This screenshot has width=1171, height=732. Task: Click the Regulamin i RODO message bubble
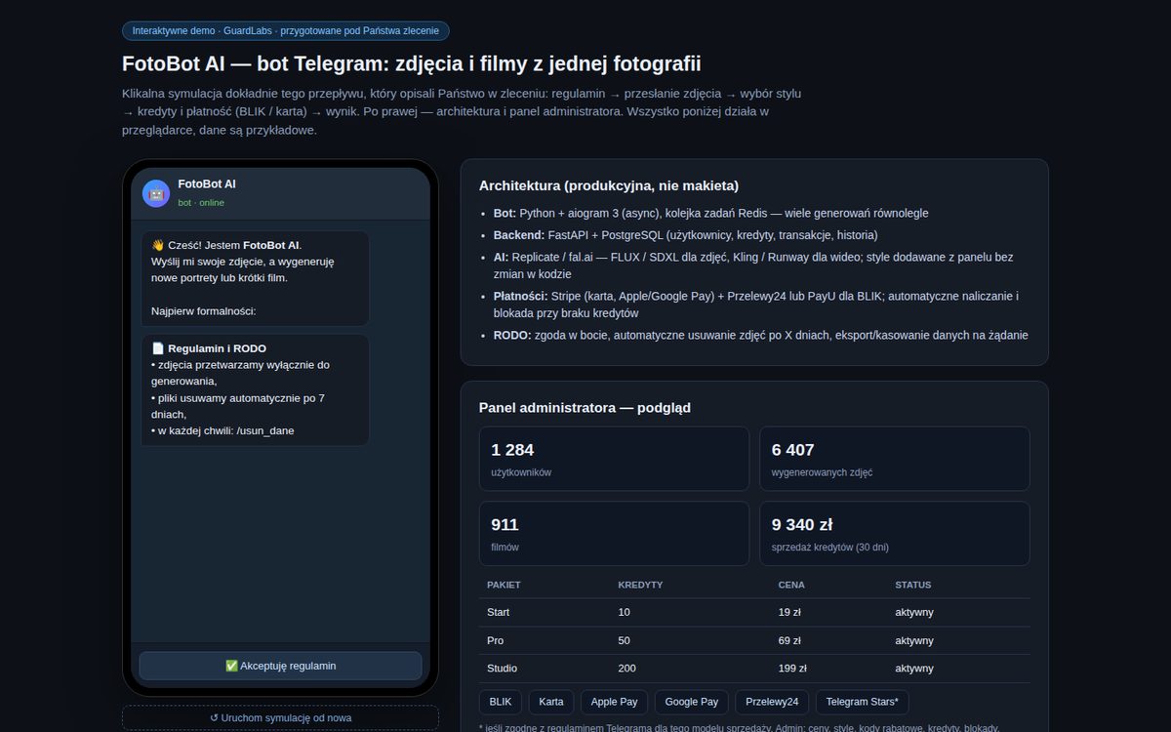tap(256, 390)
